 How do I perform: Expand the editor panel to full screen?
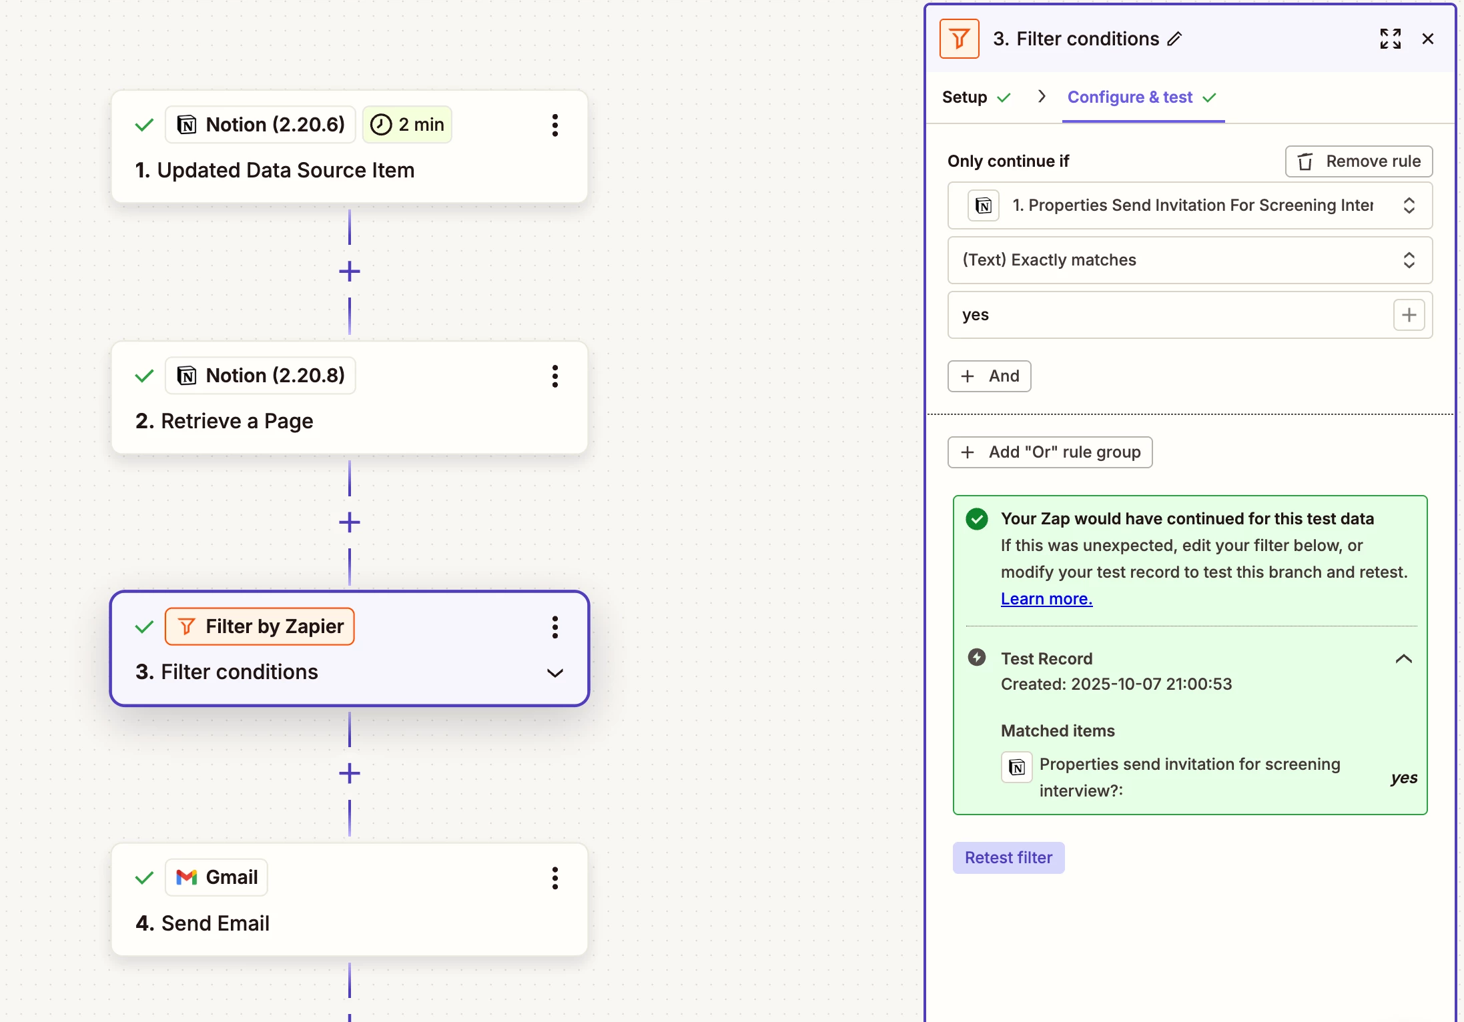click(x=1390, y=39)
